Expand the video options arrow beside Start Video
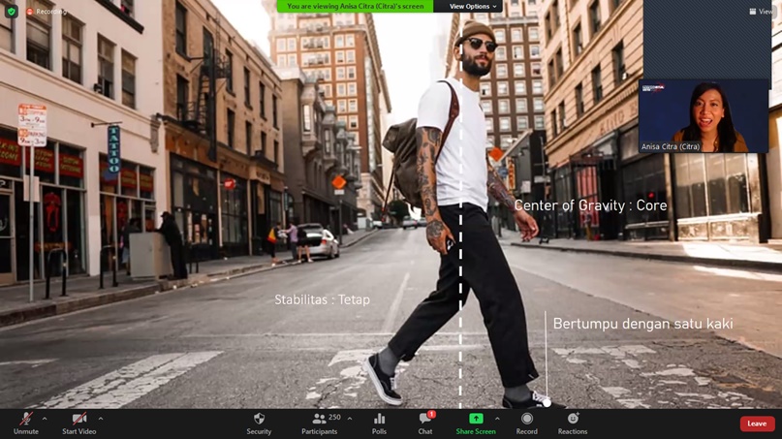The image size is (782, 439). 101,419
